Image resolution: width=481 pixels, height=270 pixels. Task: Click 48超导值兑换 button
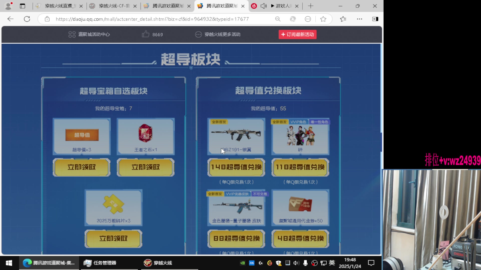[x=300, y=238]
